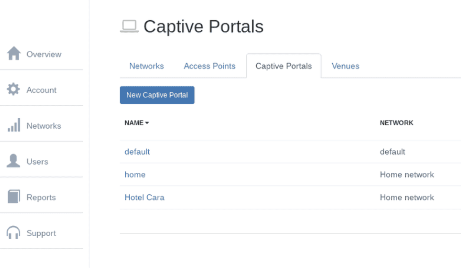
Task: Open the default captive portal link
Action: point(137,152)
